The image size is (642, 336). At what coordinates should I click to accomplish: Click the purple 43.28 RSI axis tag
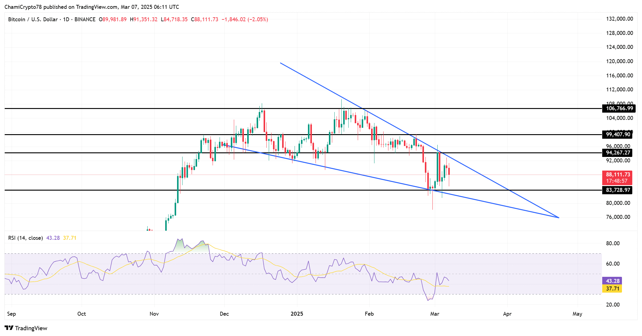(612, 281)
